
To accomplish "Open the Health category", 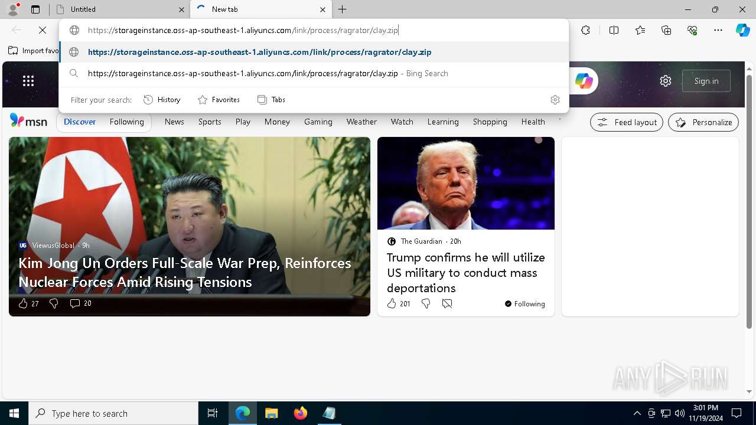I will 533,122.
